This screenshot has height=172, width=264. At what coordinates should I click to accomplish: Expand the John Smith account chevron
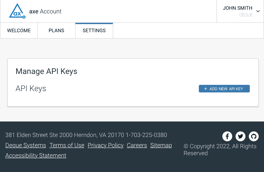point(258,11)
